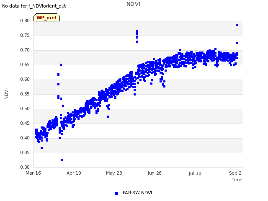
Task: Click the isolated data point near 0.37 in March
Action: click(x=41, y=148)
